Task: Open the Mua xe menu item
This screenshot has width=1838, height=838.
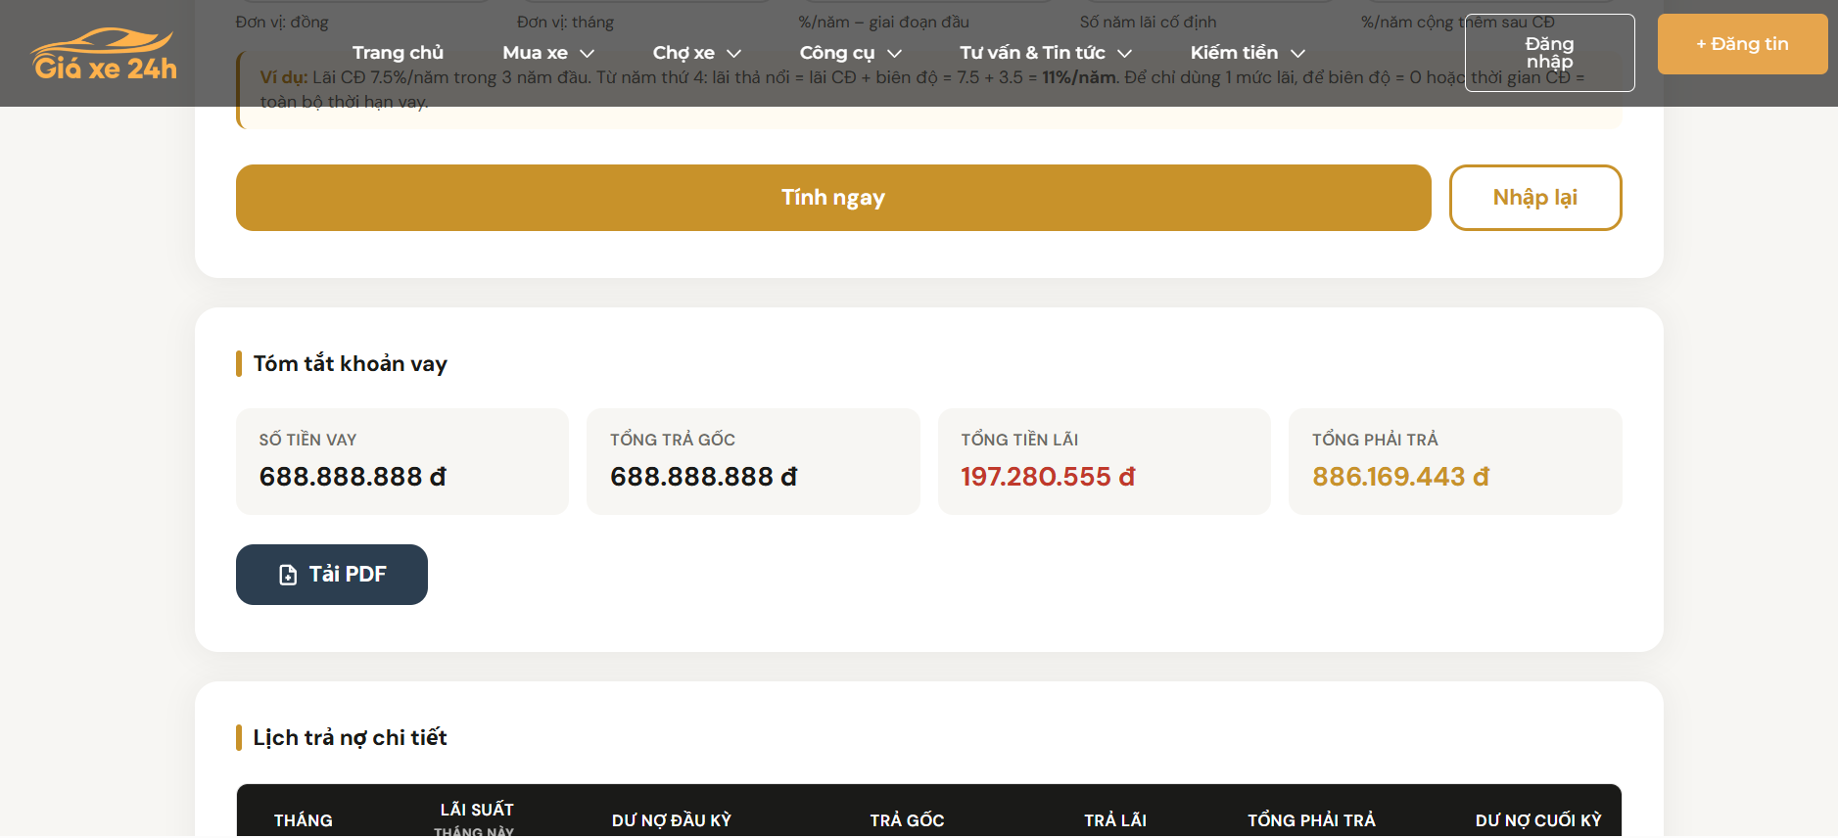Action: [536, 53]
